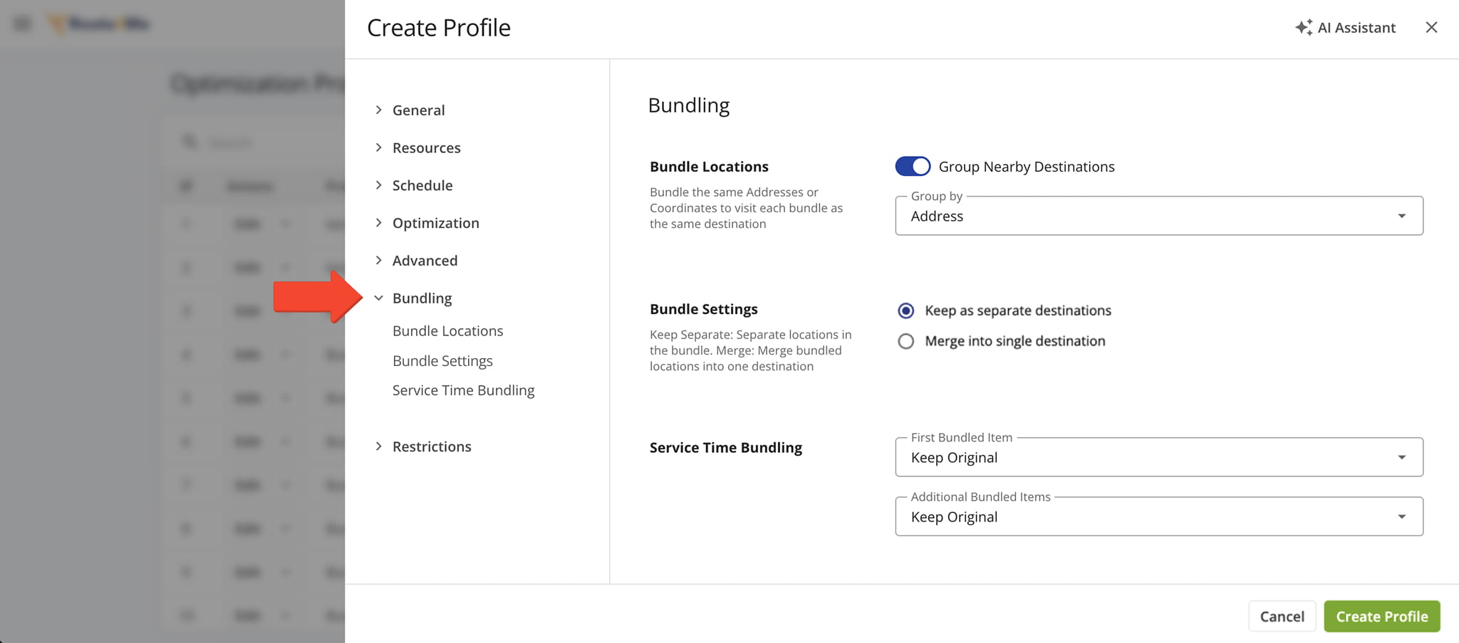Toggle Group Nearby Destinations switch

point(913,167)
